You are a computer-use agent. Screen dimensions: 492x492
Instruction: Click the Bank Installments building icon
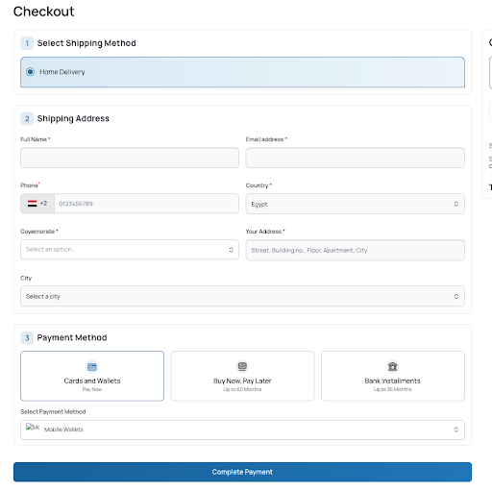click(x=393, y=366)
